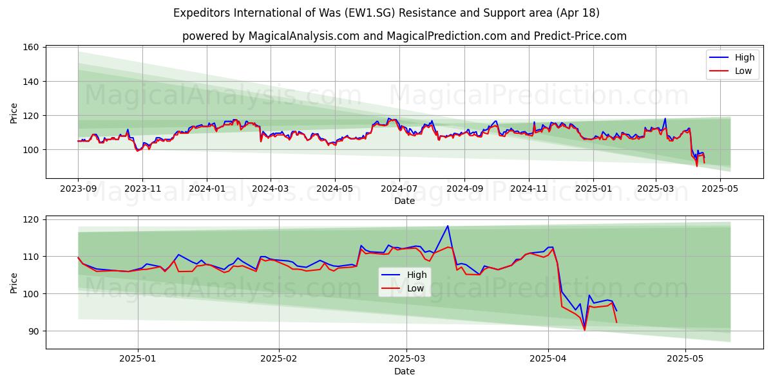773x386 pixels.
Task: Click the '2024-11' x-axis label
Action: 529,190
